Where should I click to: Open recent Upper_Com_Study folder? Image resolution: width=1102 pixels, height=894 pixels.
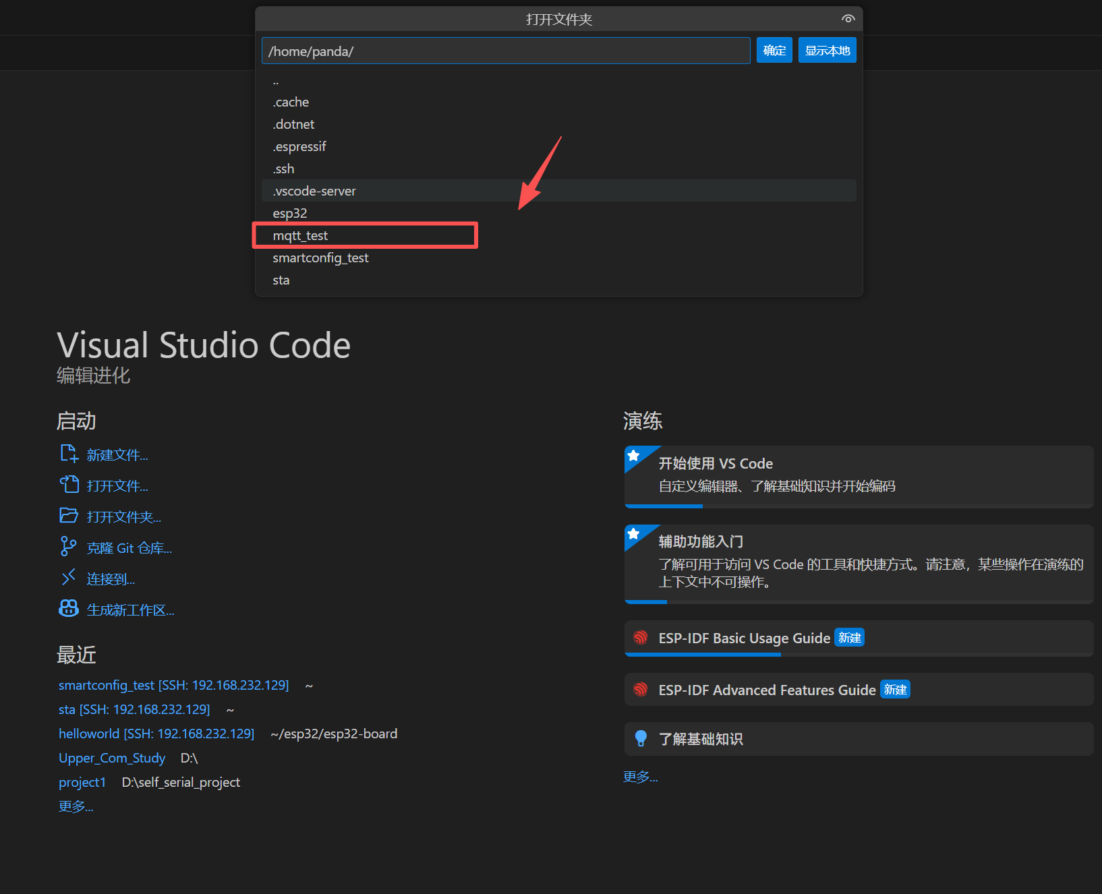pos(112,758)
